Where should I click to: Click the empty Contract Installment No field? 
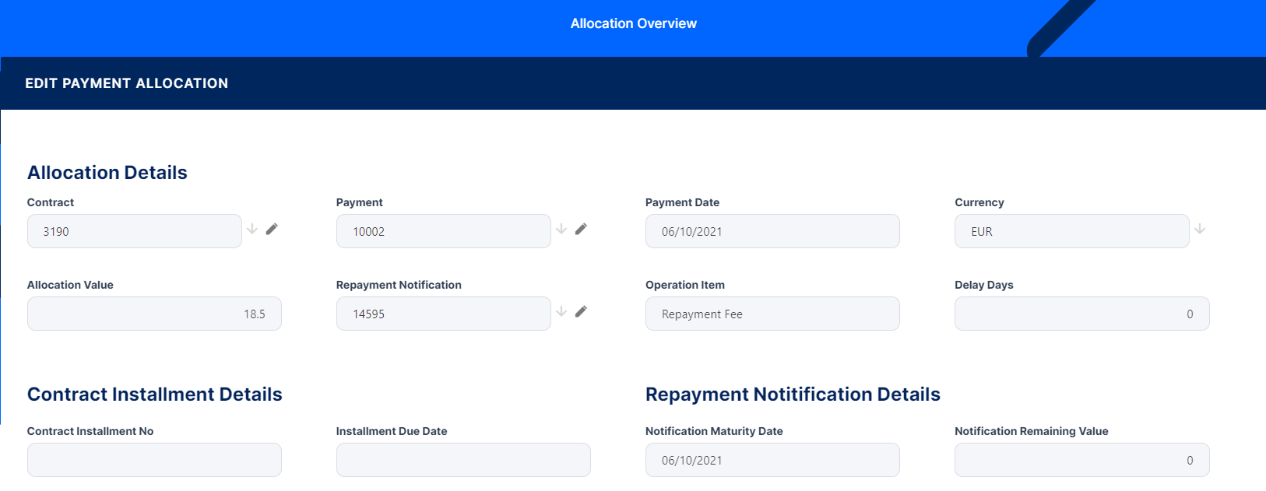154,460
